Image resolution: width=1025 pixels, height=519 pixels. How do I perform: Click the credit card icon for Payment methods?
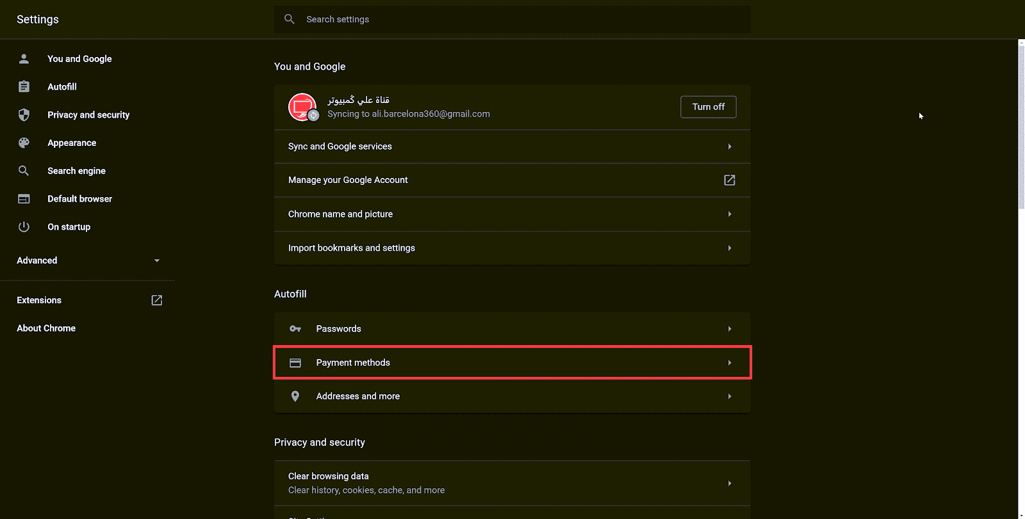coord(295,363)
